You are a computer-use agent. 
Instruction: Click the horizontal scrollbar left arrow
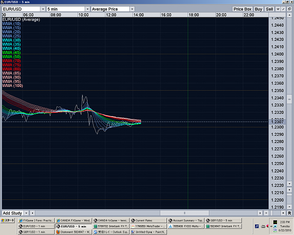[32, 213]
